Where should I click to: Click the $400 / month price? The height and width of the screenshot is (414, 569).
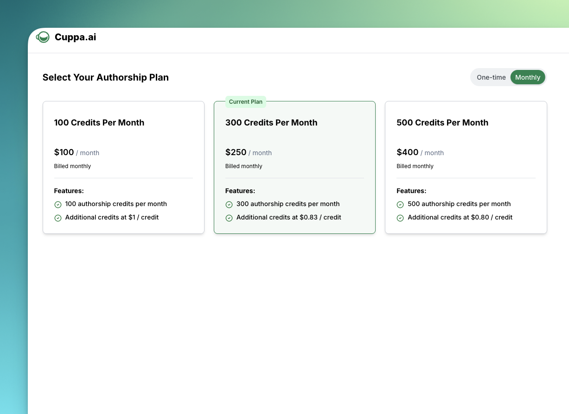pos(420,152)
